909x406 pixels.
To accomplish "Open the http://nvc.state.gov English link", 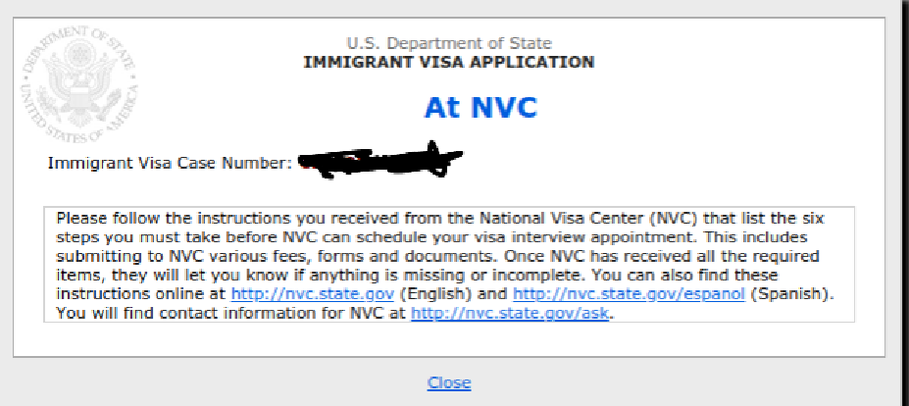I will pos(313,294).
